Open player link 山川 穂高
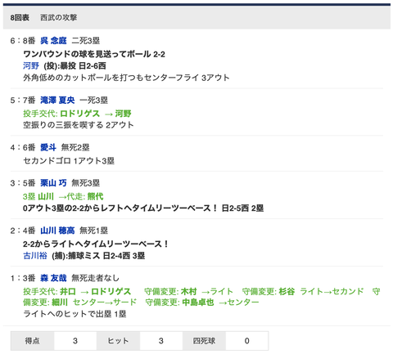Viewport: 393px width, 354px height. (x=57, y=231)
